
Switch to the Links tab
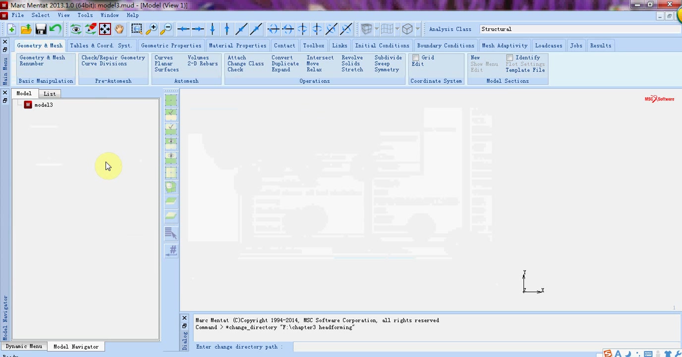coord(340,46)
